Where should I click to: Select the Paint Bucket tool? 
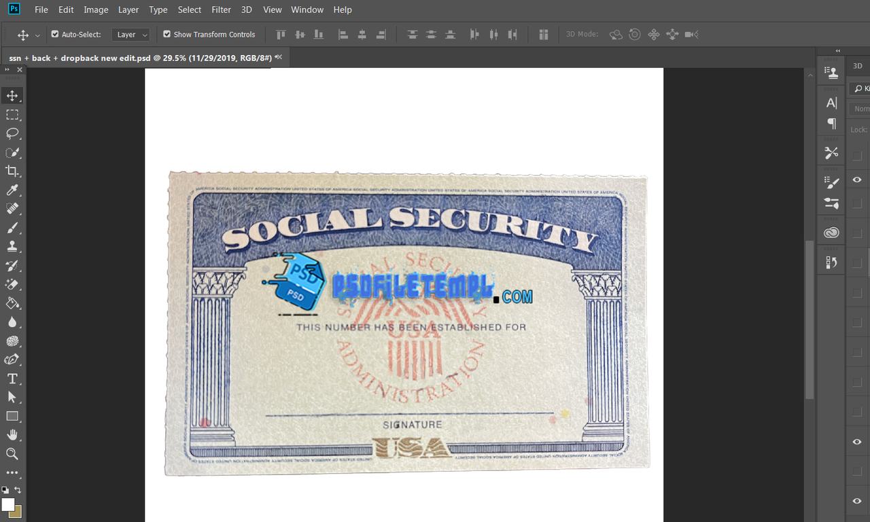click(x=12, y=303)
